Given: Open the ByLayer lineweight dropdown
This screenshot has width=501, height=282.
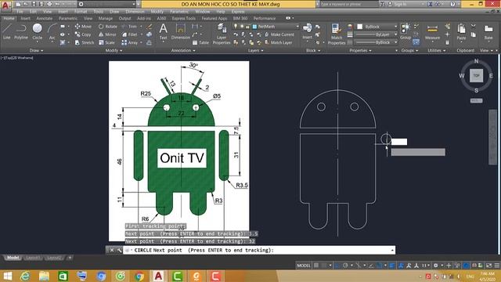Looking at the screenshot, I should pos(377,34).
